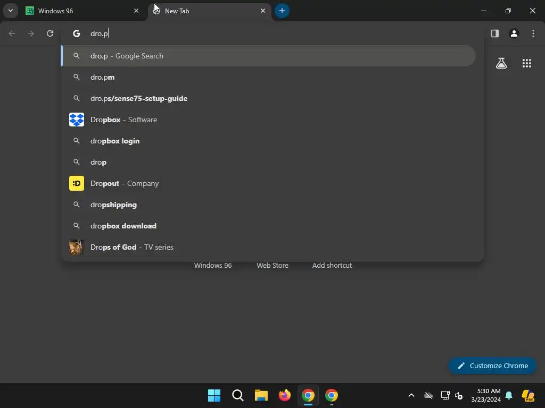Select the New Tab tab
The height and width of the screenshot is (408, 545).
210,11
